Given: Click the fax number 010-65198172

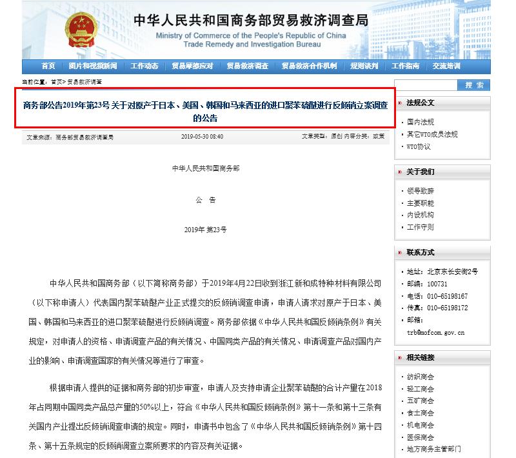Looking at the screenshot, I should pos(448,308).
